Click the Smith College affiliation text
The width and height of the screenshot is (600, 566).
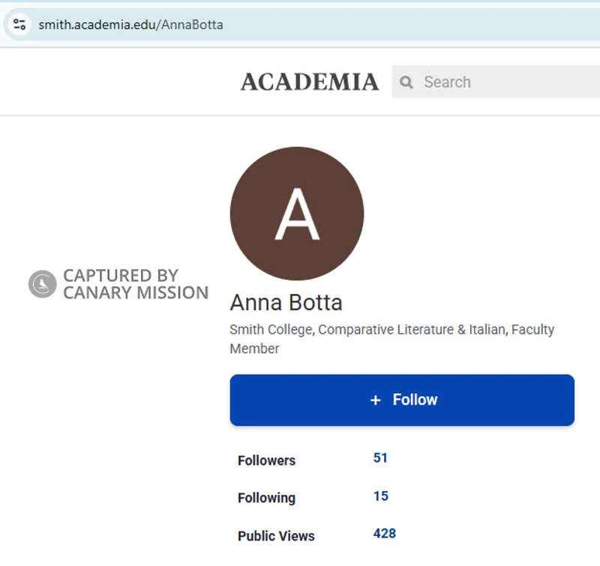391,339
